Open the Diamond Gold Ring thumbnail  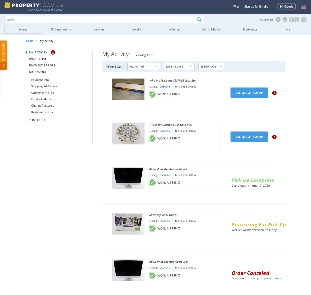pyautogui.click(x=128, y=134)
